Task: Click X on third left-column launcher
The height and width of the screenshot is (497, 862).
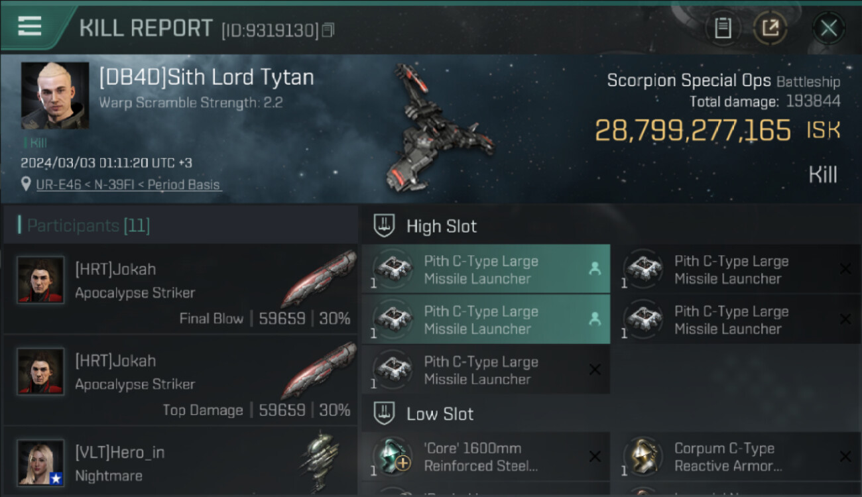Action: (x=595, y=370)
